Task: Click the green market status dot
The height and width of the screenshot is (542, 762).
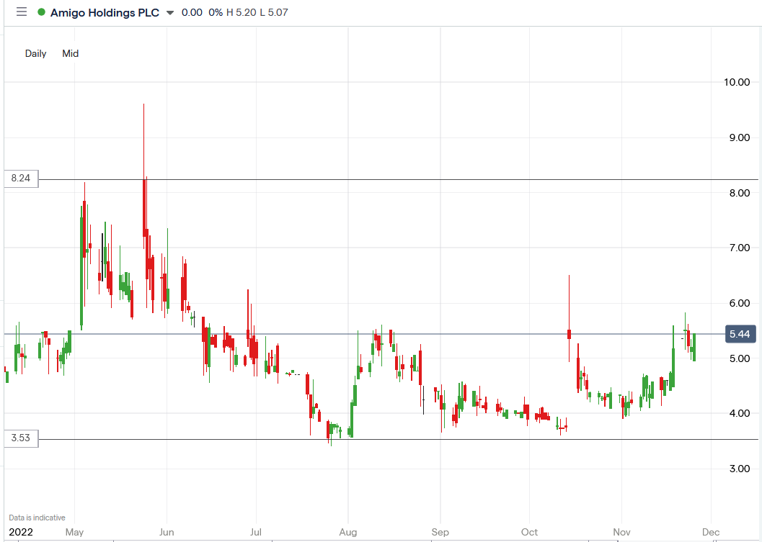Action: point(41,12)
